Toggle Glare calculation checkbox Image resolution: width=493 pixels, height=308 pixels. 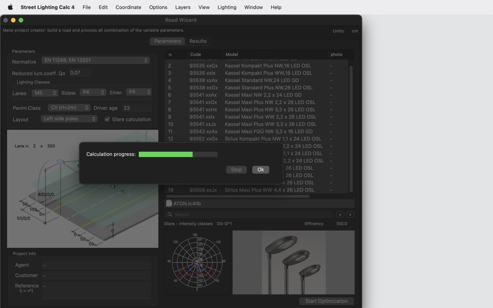(107, 119)
